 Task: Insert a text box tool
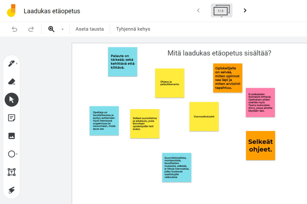coord(12,172)
